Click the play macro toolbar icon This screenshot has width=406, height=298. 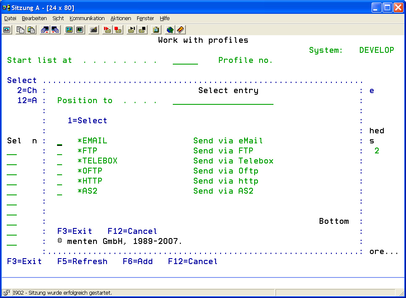click(x=131, y=30)
